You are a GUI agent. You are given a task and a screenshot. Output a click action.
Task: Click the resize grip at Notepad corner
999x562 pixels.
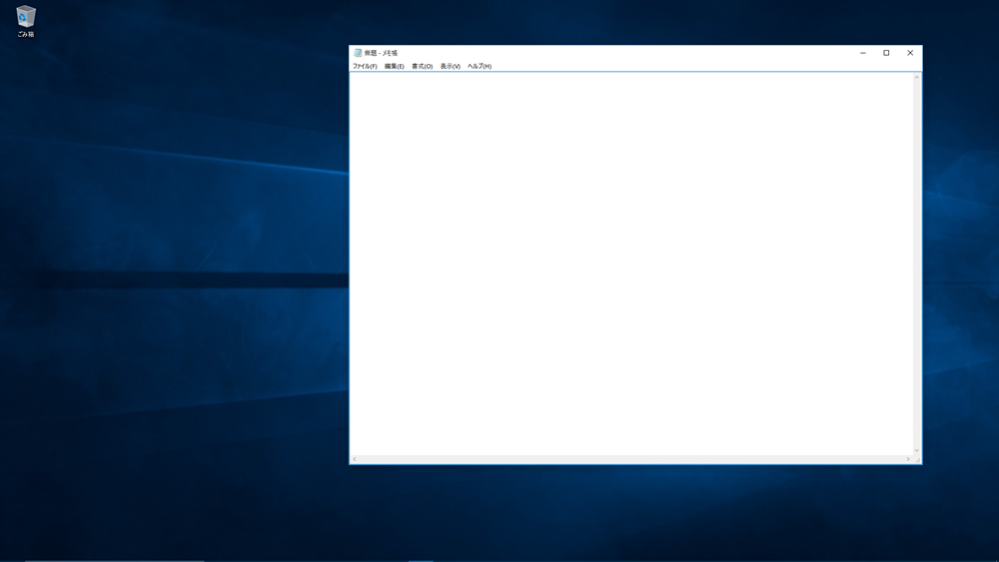[917, 459]
